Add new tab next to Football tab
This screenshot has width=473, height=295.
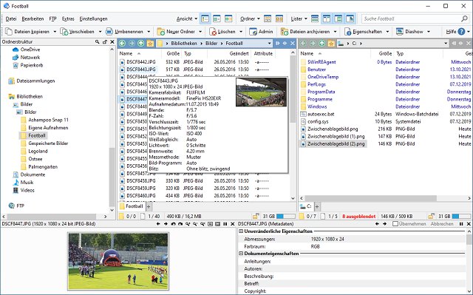(x=149, y=206)
